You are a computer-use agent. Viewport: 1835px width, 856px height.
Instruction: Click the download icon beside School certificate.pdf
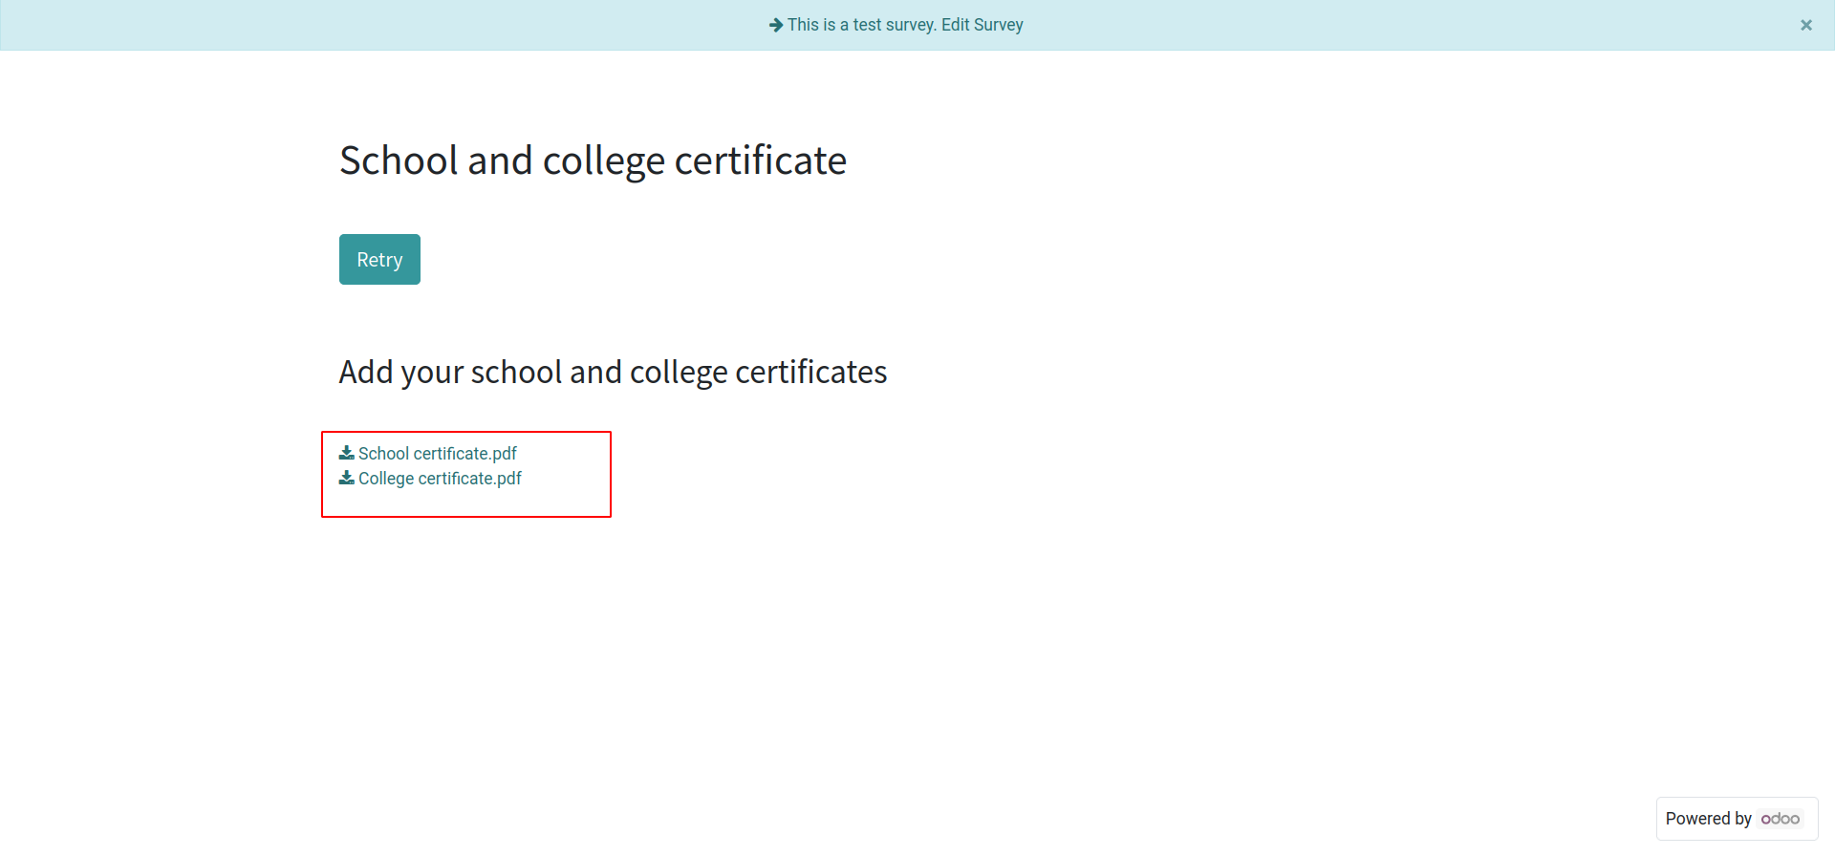click(x=347, y=453)
